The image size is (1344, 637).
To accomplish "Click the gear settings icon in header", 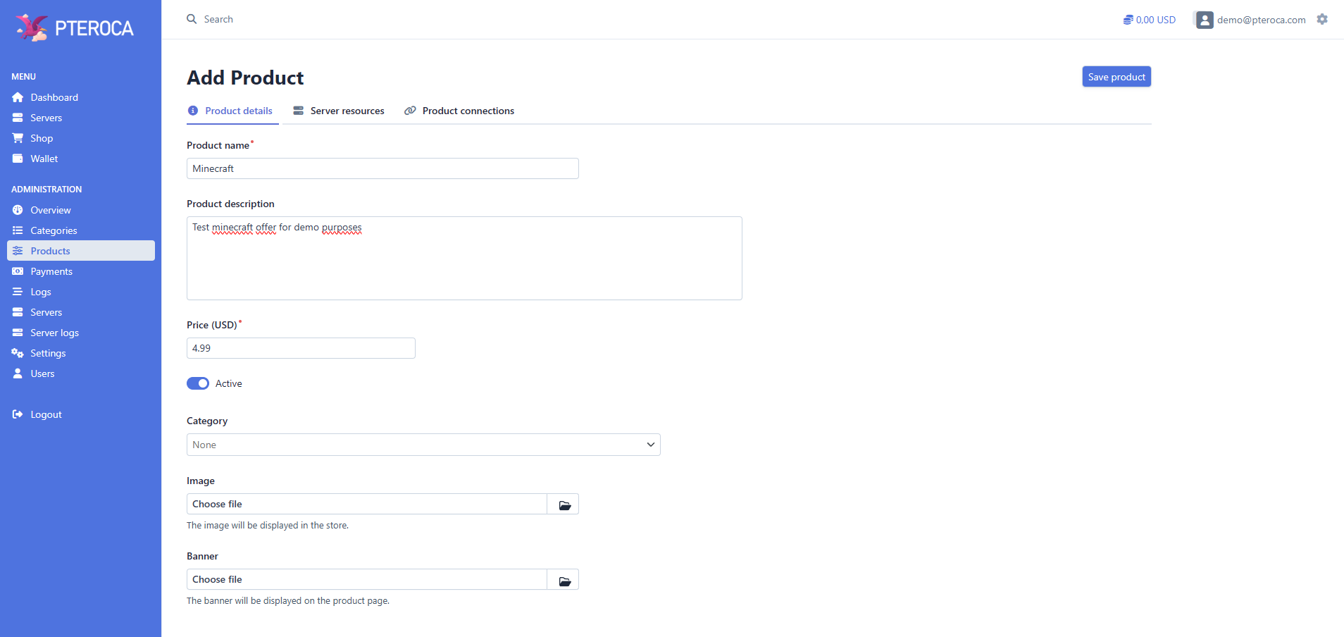I will click(x=1322, y=20).
